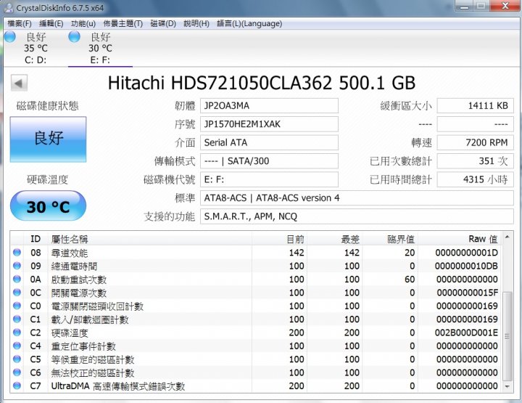
Task: Select the 開關電源次數 attribute row
Action: (x=256, y=293)
